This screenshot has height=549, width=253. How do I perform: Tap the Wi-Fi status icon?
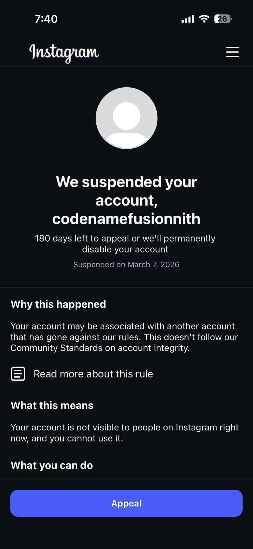(x=204, y=19)
